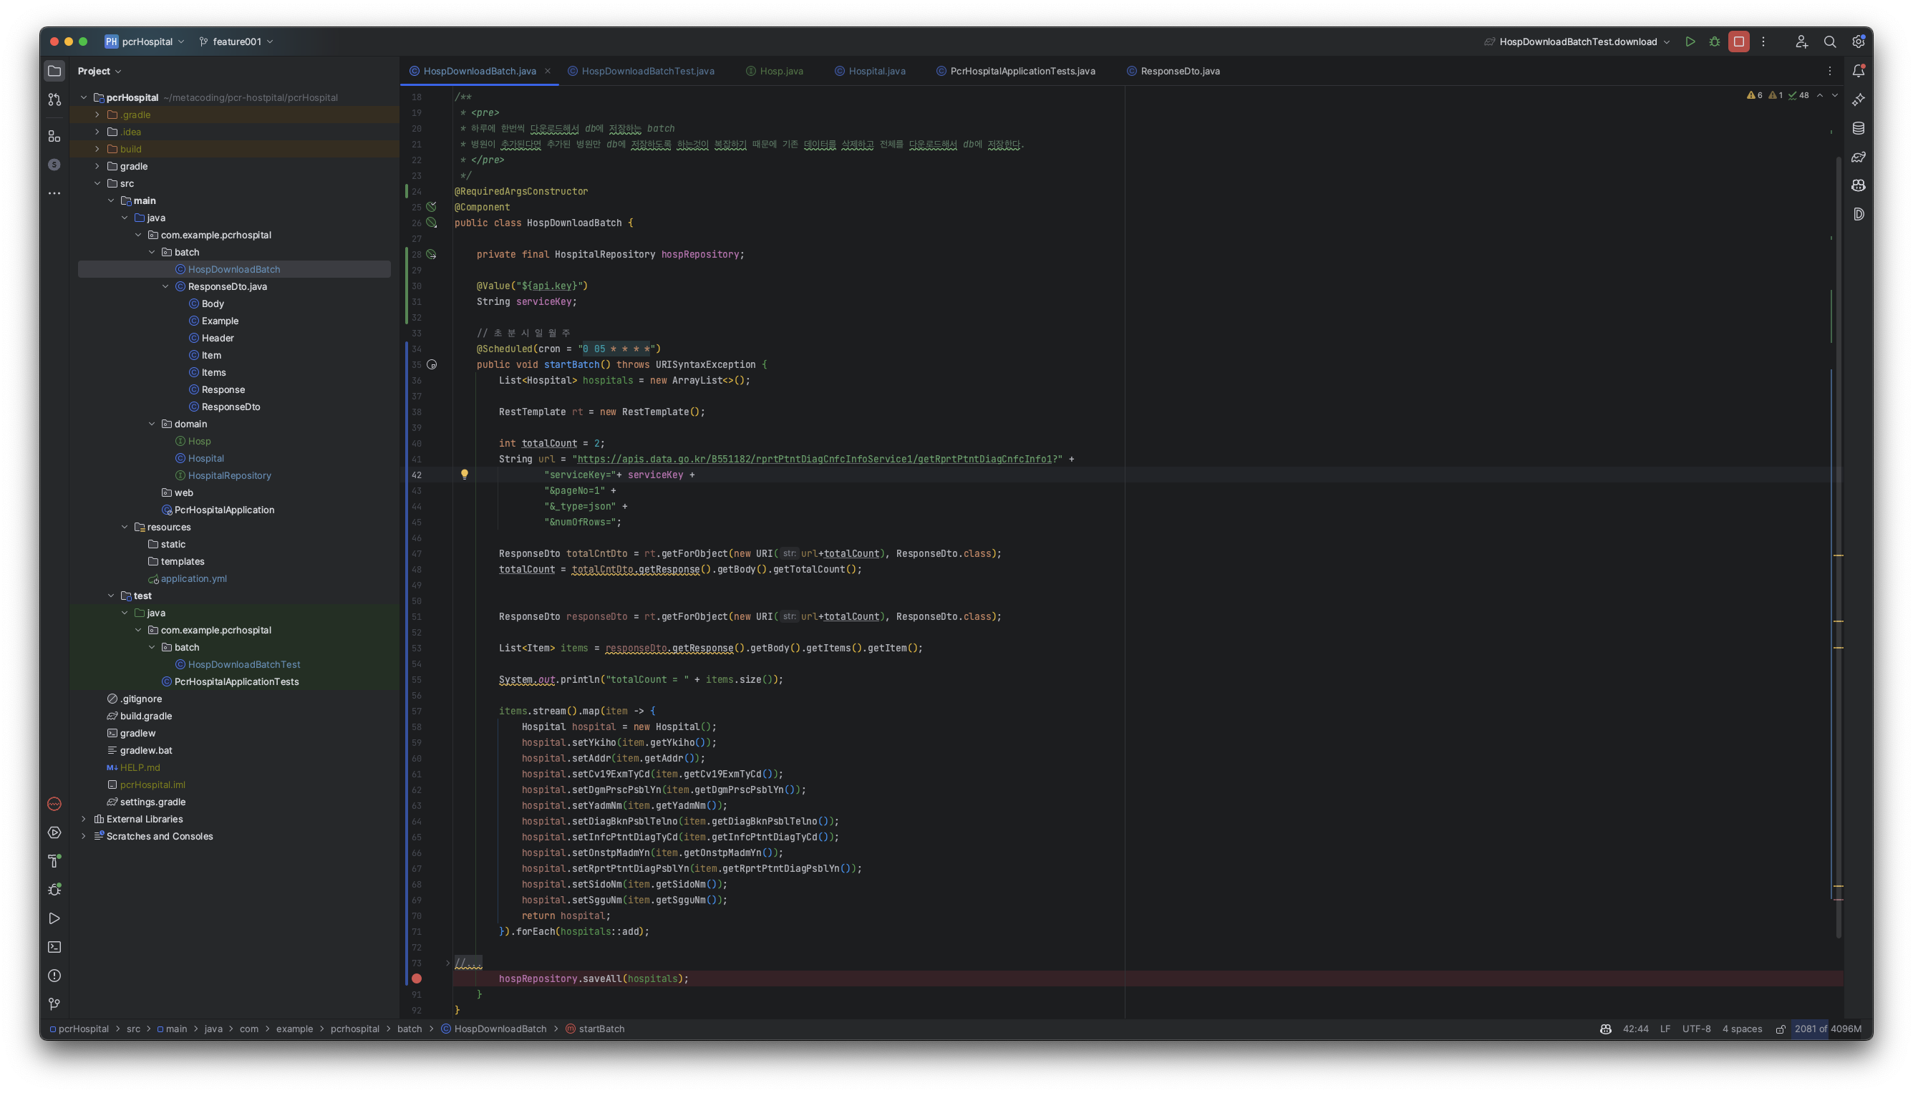This screenshot has width=1913, height=1093.
Task: Open the Structure tool window
Action: pos(54,136)
